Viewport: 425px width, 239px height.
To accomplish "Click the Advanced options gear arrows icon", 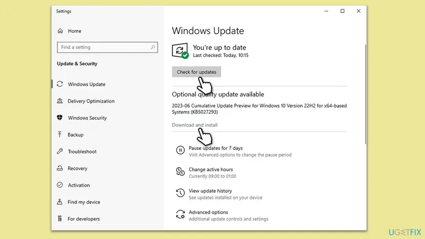I will coord(180,214).
